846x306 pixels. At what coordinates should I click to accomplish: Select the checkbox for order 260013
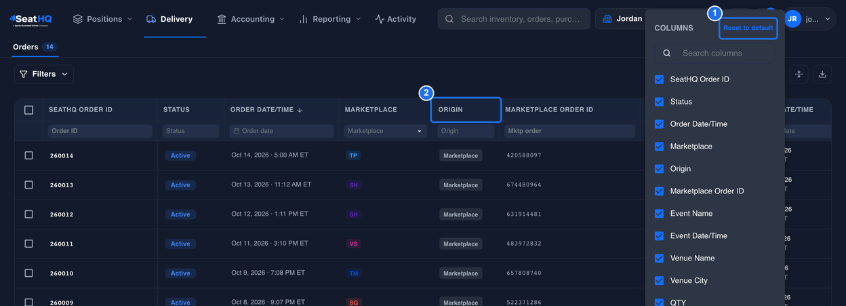coord(28,185)
